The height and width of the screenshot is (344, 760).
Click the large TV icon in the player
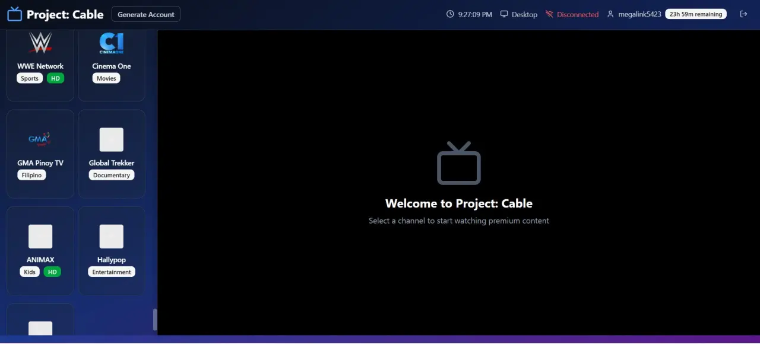coord(459,163)
